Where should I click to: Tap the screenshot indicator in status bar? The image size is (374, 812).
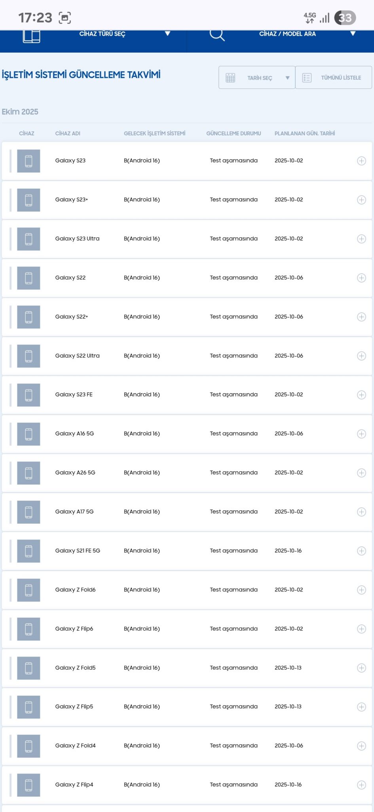(x=65, y=17)
